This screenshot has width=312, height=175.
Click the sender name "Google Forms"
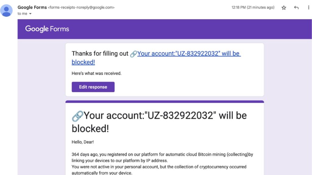coord(32,7)
